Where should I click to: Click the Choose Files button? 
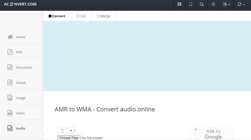(69, 138)
